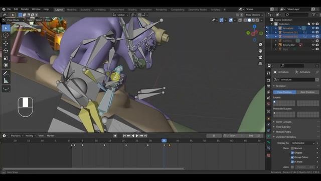This screenshot has height=181, width=321.
Task: Select the Breakdowner pose tool
Action: (6, 88)
